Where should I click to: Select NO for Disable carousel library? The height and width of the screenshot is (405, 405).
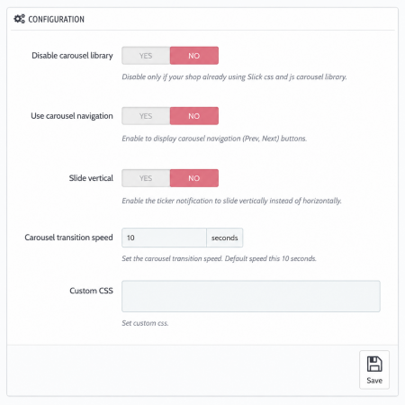tap(194, 56)
